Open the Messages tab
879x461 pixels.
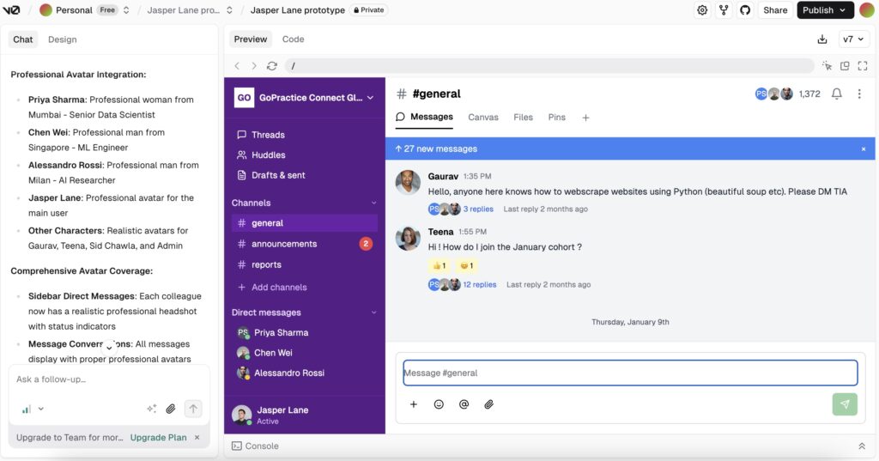424,117
